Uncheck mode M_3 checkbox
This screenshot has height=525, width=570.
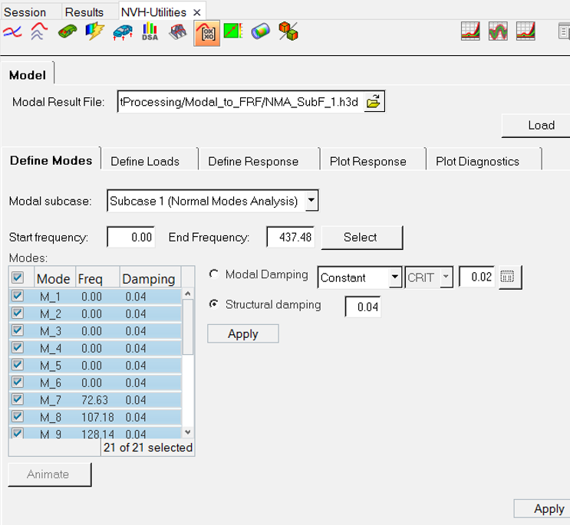[x=18, y=330]
